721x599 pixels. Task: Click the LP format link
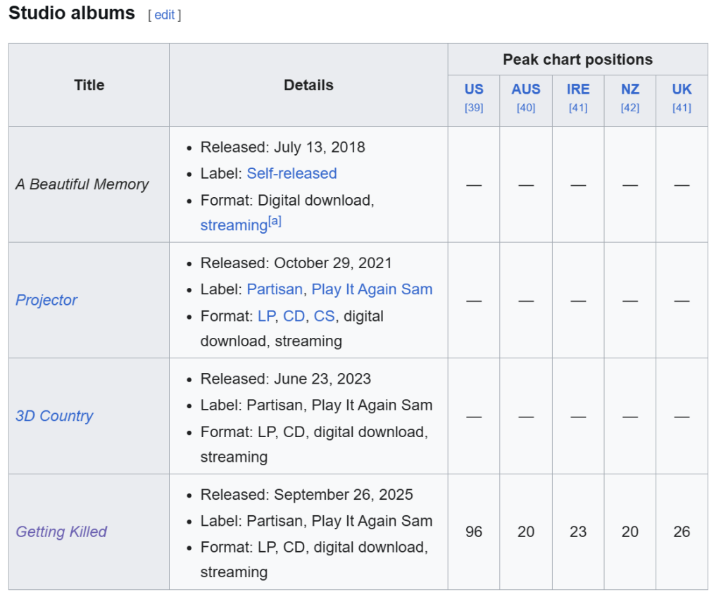click(x=266, y=316)
